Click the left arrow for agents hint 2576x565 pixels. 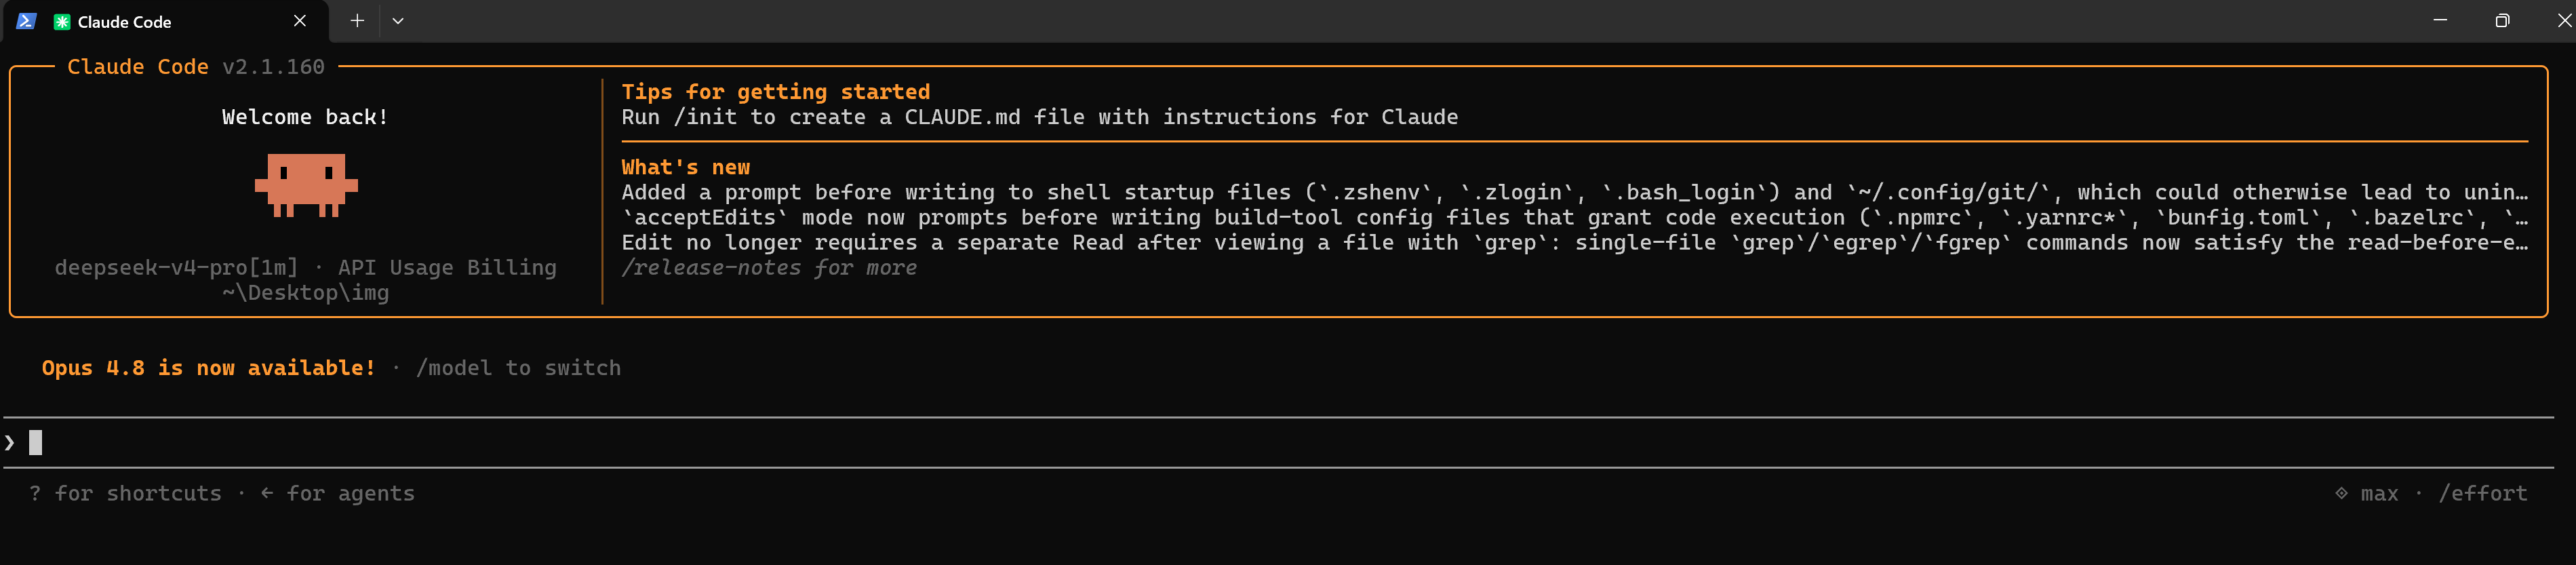click(337, 494)
